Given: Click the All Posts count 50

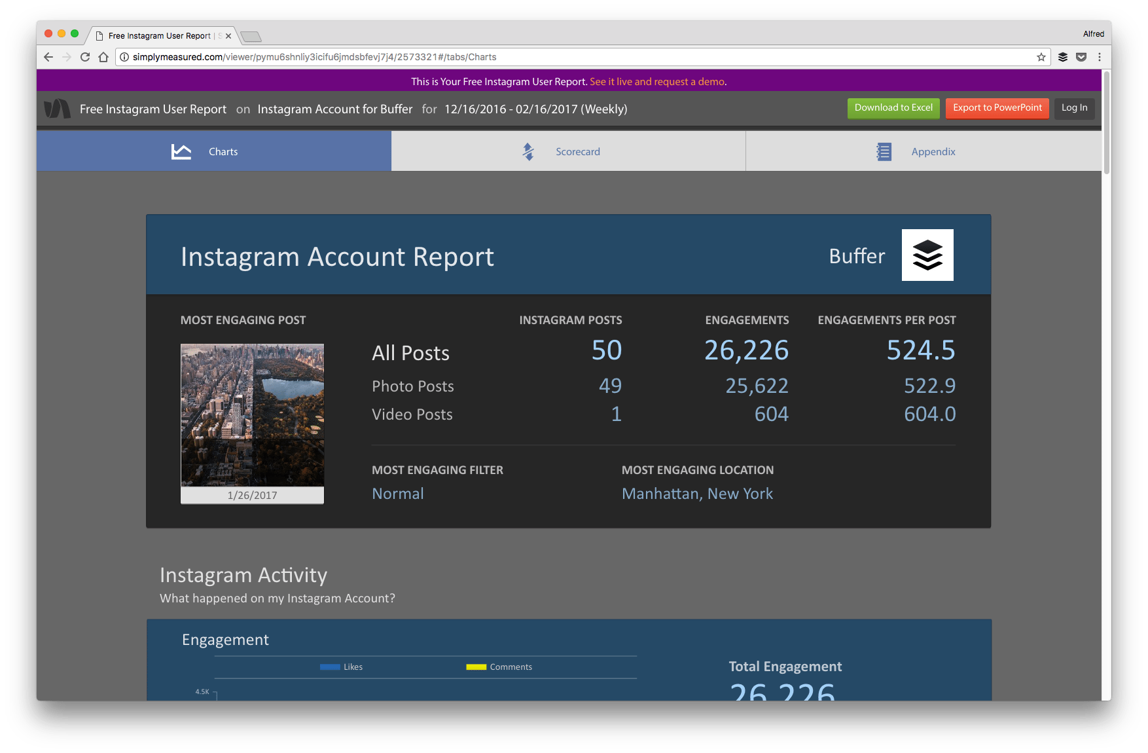Looking at the screenshot, I should (x=607, y=350).
